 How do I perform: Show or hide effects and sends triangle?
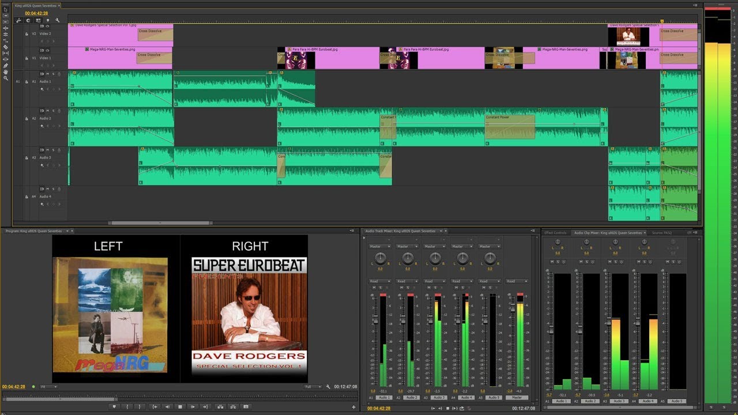pyautogui.click(x=365, y=238)
